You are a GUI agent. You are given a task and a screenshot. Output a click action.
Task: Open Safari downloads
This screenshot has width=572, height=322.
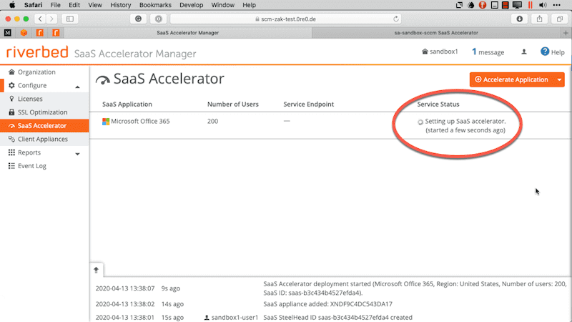tap(520, 19)
